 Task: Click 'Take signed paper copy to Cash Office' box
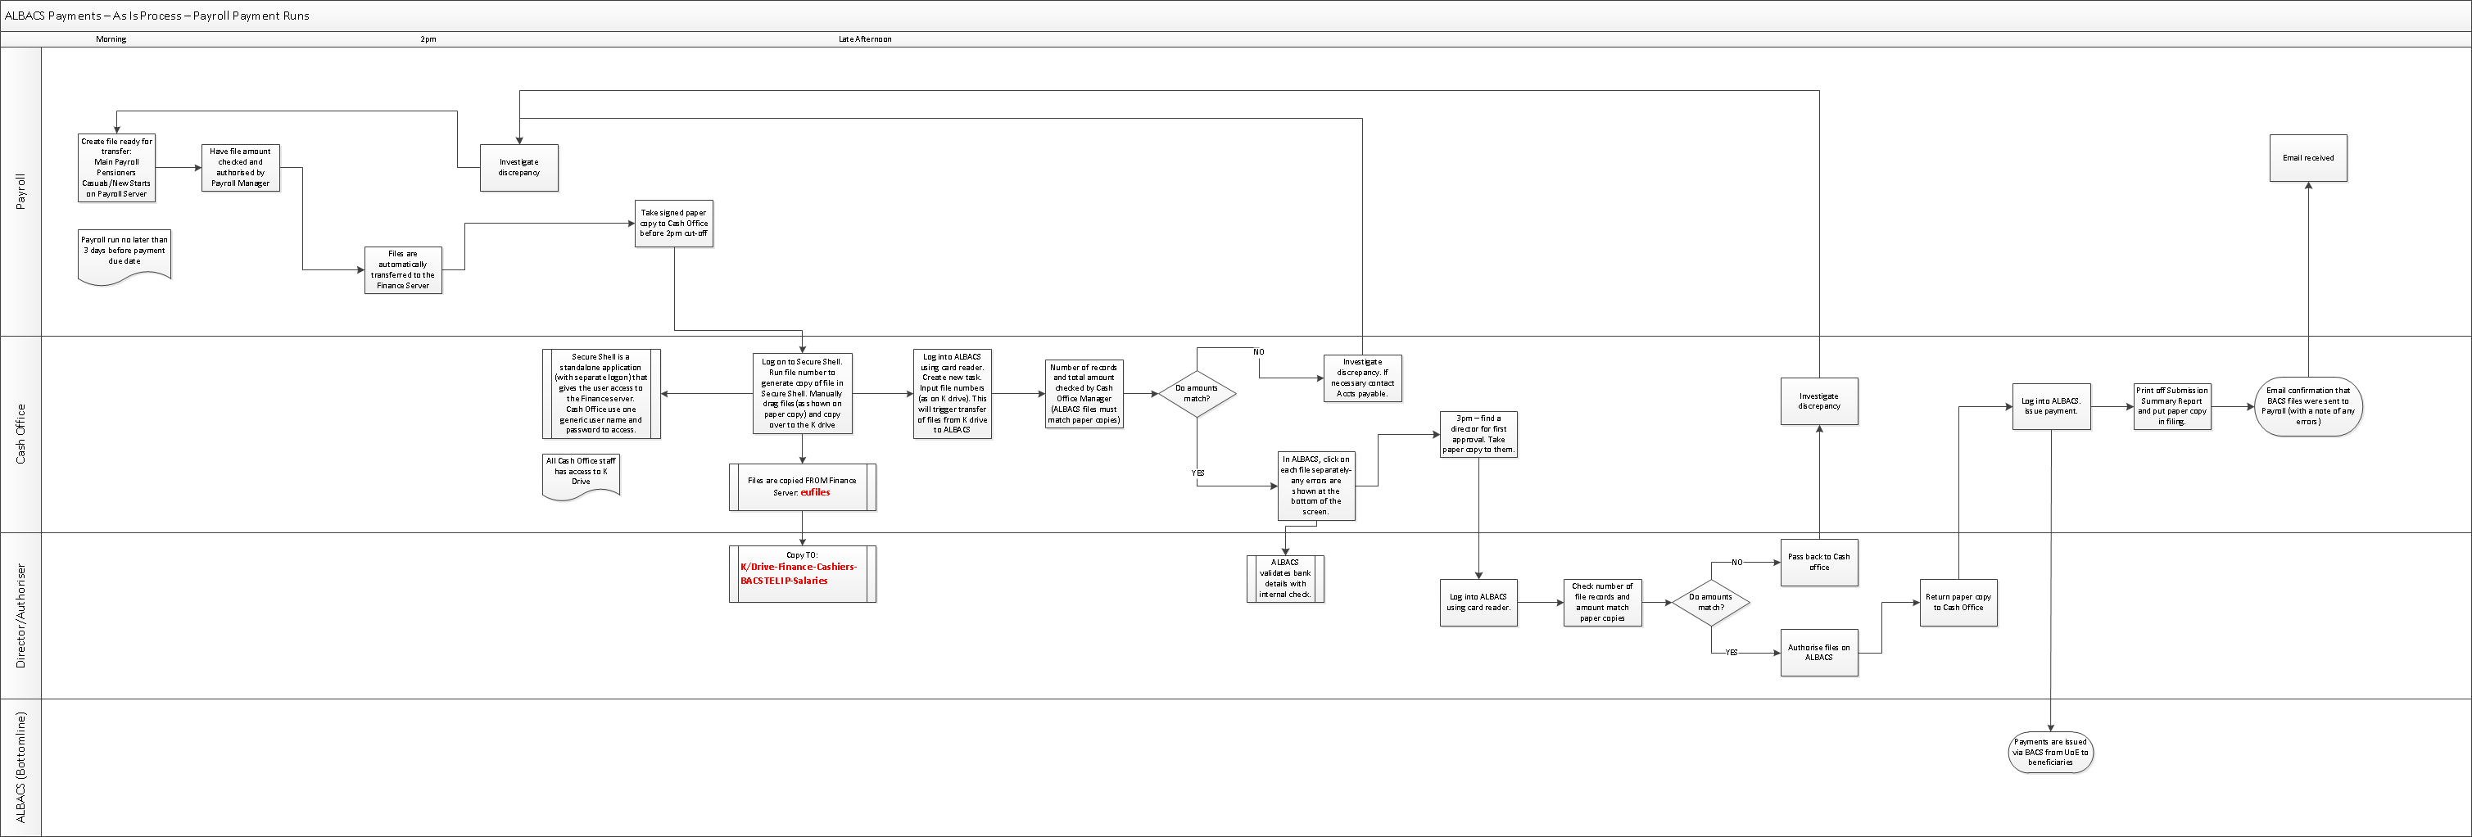pos(673,224)
